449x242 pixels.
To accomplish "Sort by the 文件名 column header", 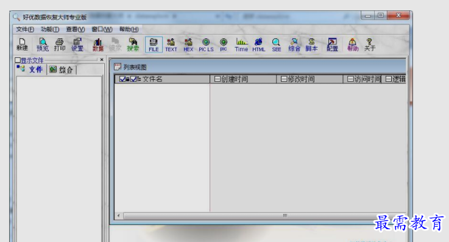I will tap(162, 79).
